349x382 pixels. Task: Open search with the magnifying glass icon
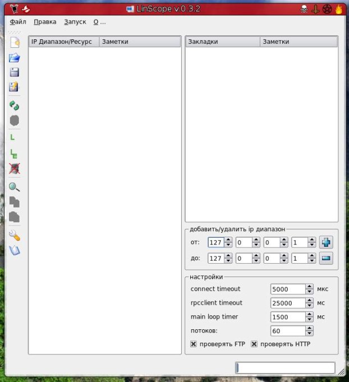[x=15, y=187]
